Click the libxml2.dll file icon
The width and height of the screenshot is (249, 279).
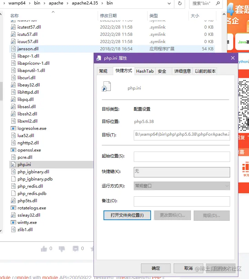(13, 121)
